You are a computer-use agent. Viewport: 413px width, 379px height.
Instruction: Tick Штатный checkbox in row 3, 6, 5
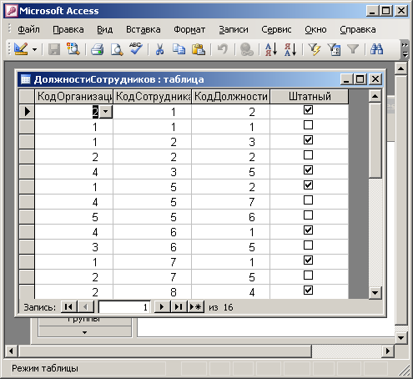pyautogui.click(x=308, y=245)
